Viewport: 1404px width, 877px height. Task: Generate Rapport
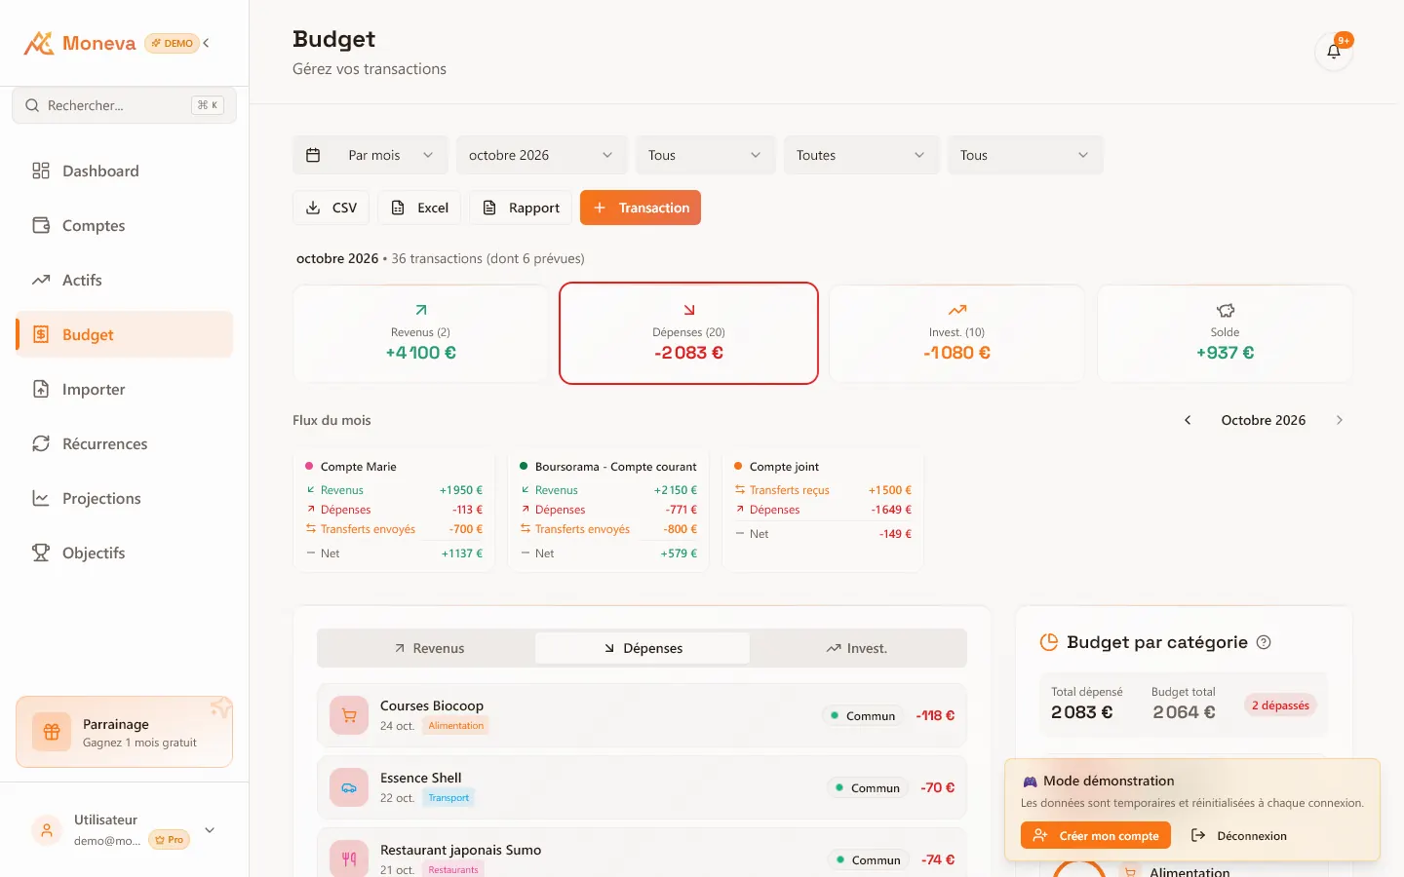(x=521, y=208)
